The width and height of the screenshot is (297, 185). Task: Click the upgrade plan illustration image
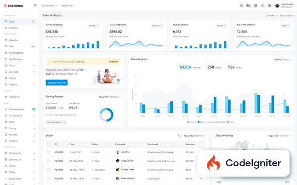click(x=107, y=76)
